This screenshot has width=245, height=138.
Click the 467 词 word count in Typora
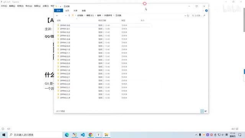235,129
